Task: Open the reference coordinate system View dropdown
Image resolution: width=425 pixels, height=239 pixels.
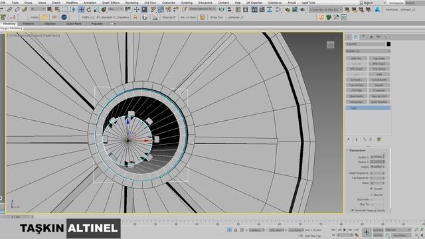Action: click(x=116, y=9)
